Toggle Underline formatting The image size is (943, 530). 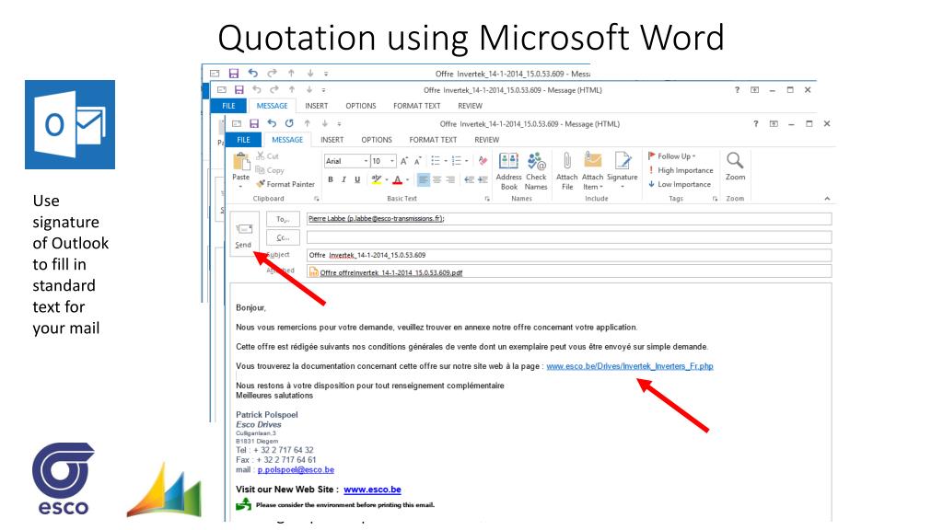click(357, 179)
